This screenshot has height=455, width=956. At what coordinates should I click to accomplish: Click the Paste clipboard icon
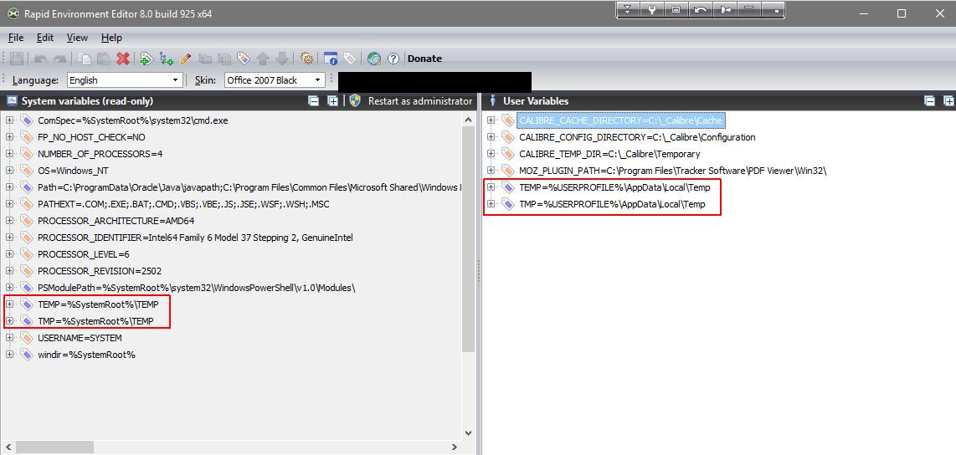click(x=104, y=59)
